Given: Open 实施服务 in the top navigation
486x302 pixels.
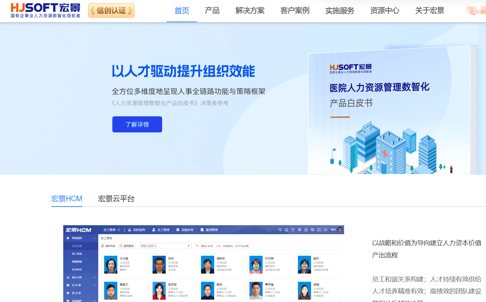Looking at the screenshot, I should coord(340,11).
